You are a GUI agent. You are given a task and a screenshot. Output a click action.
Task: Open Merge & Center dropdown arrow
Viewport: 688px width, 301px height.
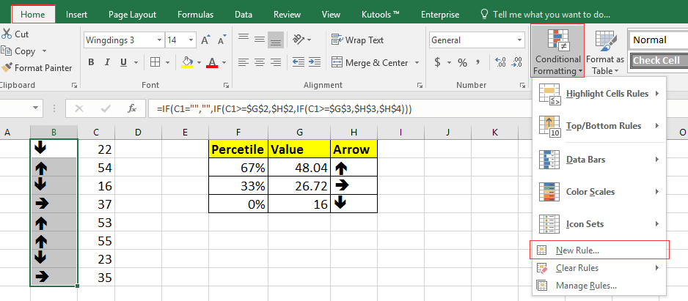(417, 63)
